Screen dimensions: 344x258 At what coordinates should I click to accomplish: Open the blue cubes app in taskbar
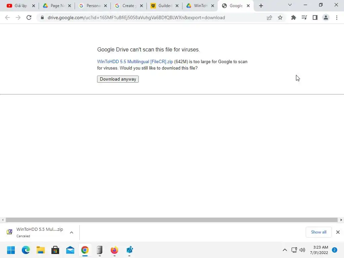pyautogui.click(x=129, y=250)
